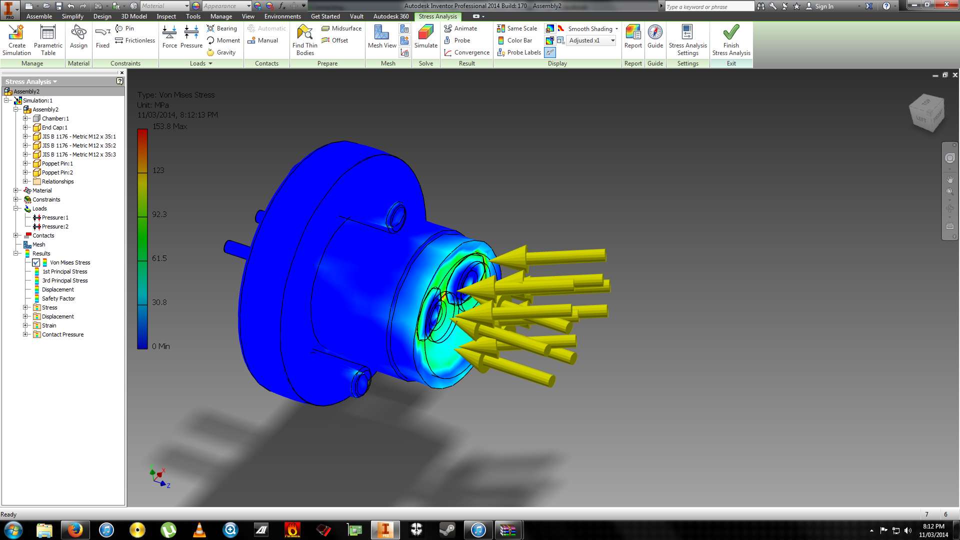Toggle the Color Bar display
Image resolution: width=960 pixels, height=540 pixels.
click(515, 40)
